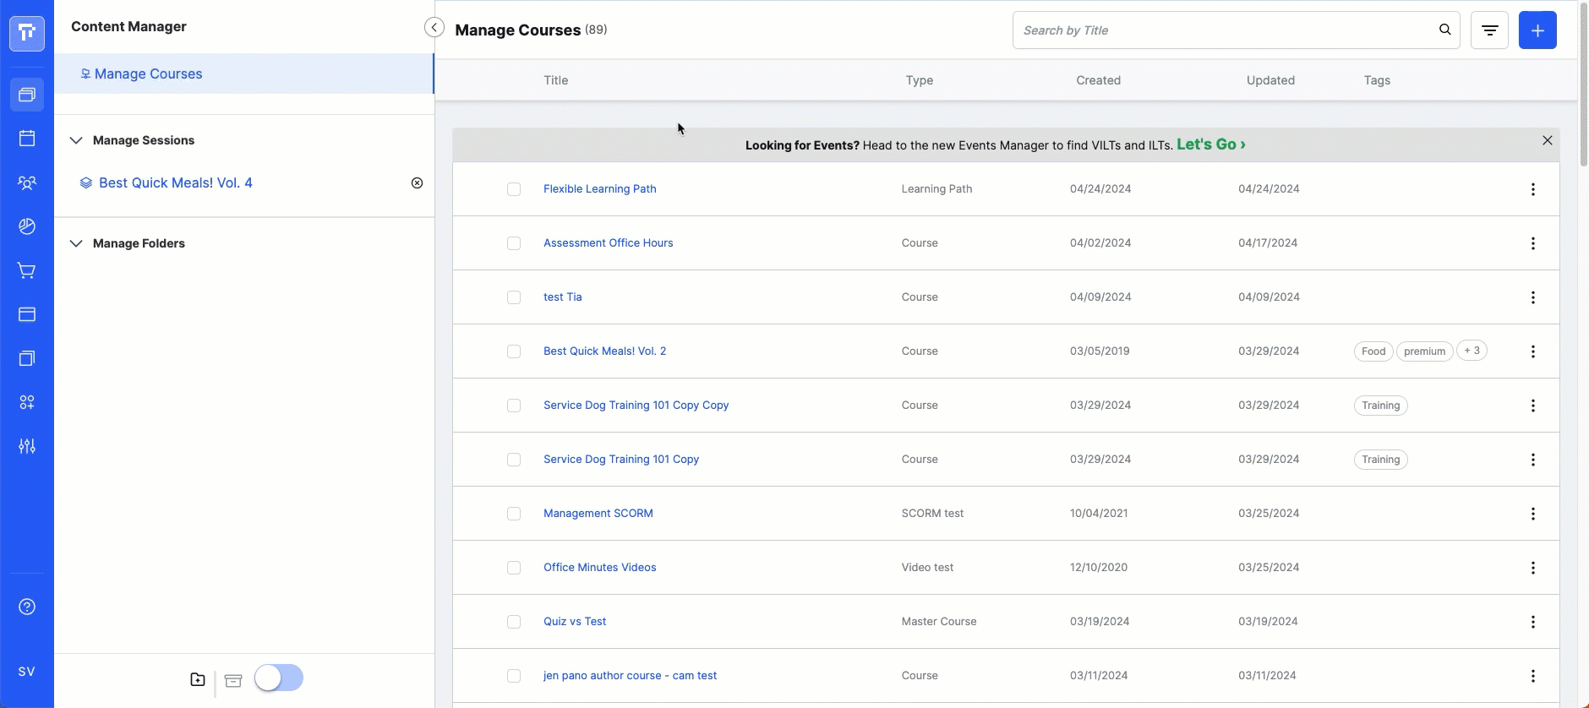The width and height of the screenshot is (1589, 708).
Task: Open row menu for Flexible Learning Path
Action: pos(1532,189)
